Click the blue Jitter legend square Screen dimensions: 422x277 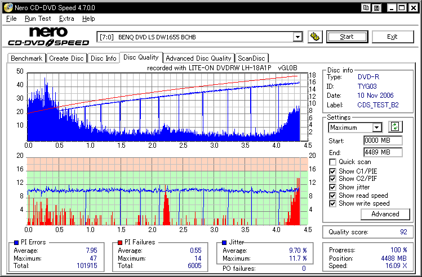coord(224,243)
